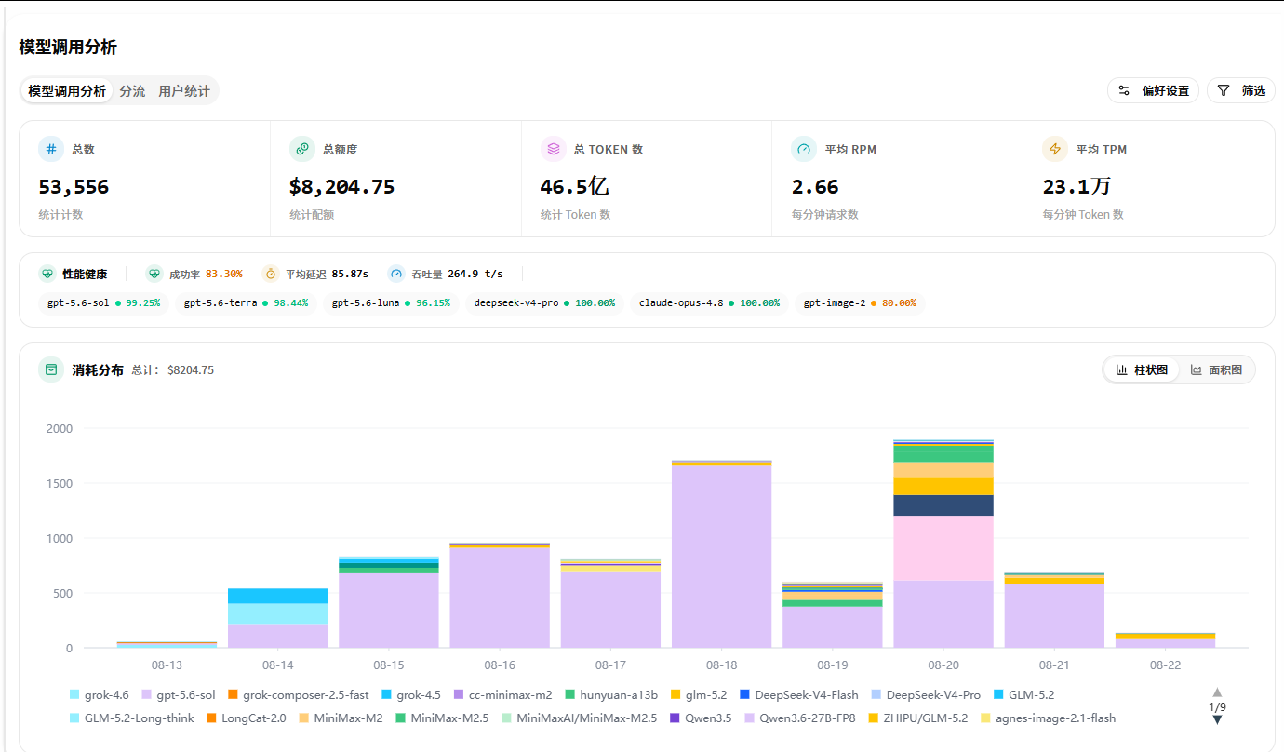Toggle the gpt-5.6-sol series in the legend
1284x752 pixels.
tap(179, 694)
